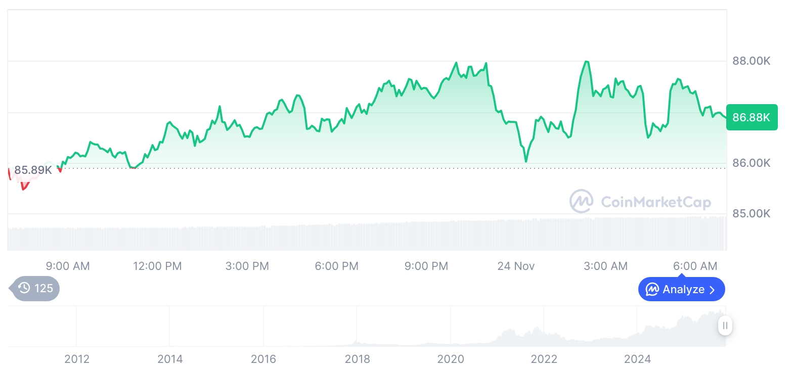Click the 85.89K opening price label
The image size is (792, 370).
33,170
